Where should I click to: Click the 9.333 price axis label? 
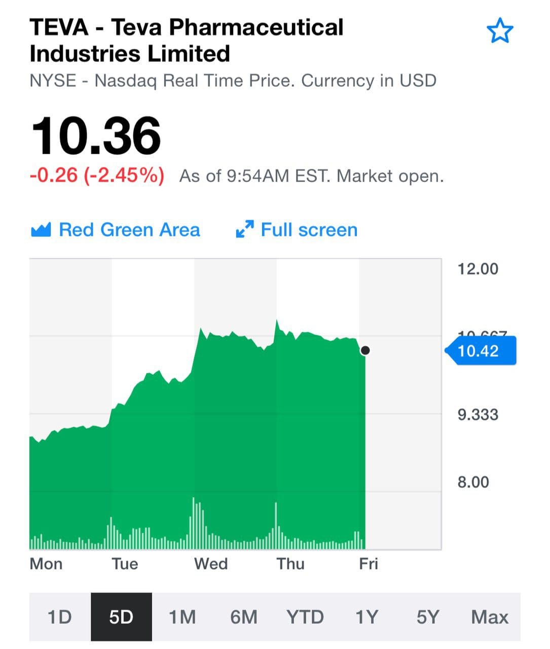point(478,415)
